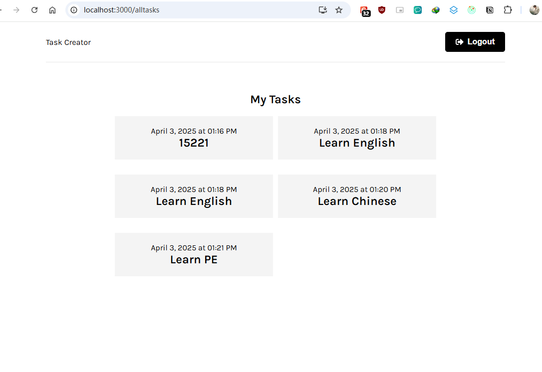Image resolution: width=542 pixels, height=372 pixels.
Task: Open the 15221 task card
Action: (194, 138)
